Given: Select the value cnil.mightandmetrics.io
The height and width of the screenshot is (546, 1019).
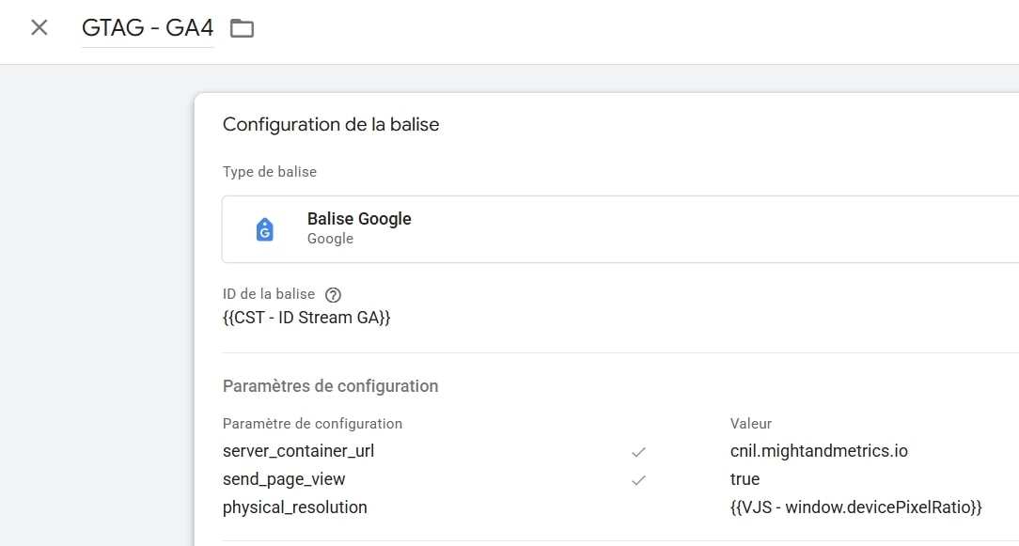Looking at the screenshot, I should coord(819,451).
